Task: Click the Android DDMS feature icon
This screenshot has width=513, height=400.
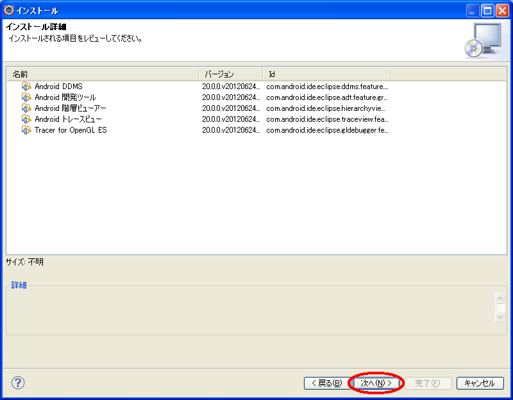Action: (26, 87)
